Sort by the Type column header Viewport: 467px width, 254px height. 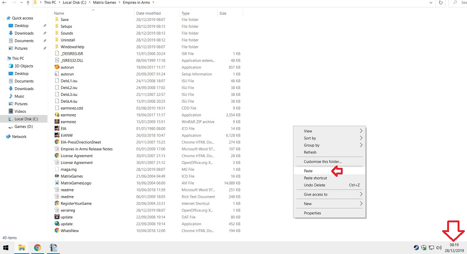click(x=199, y=13)
